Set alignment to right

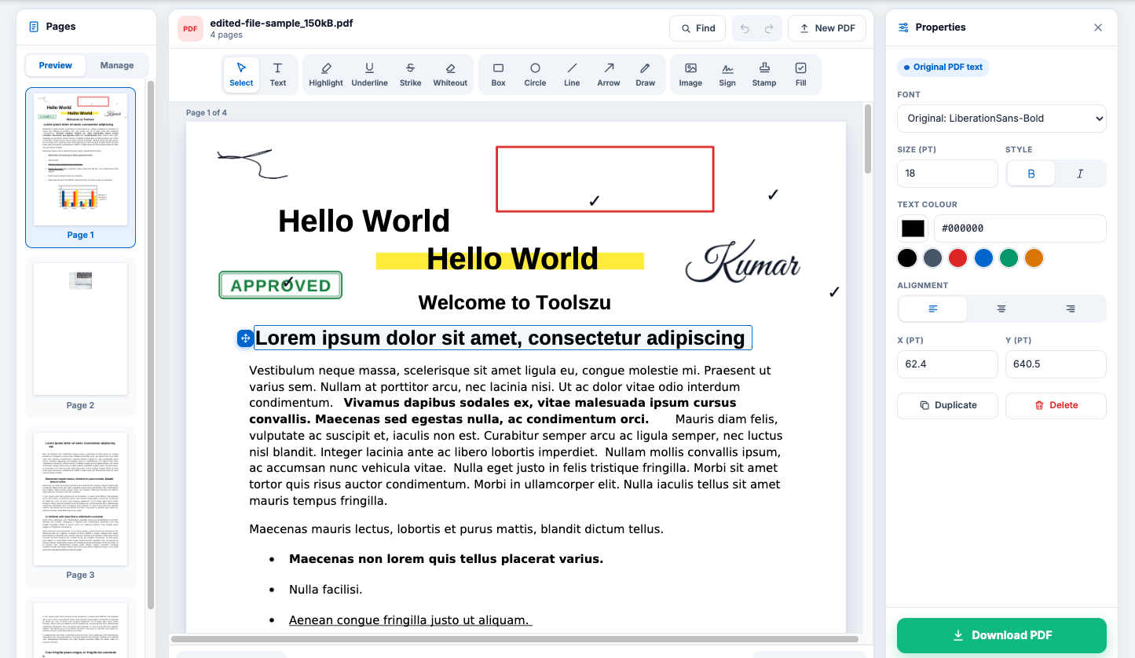[1071, 309]
